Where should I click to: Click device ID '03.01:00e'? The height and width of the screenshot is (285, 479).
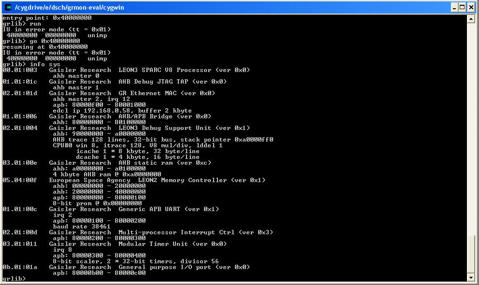pyautogui.click(x=20, y=163)
